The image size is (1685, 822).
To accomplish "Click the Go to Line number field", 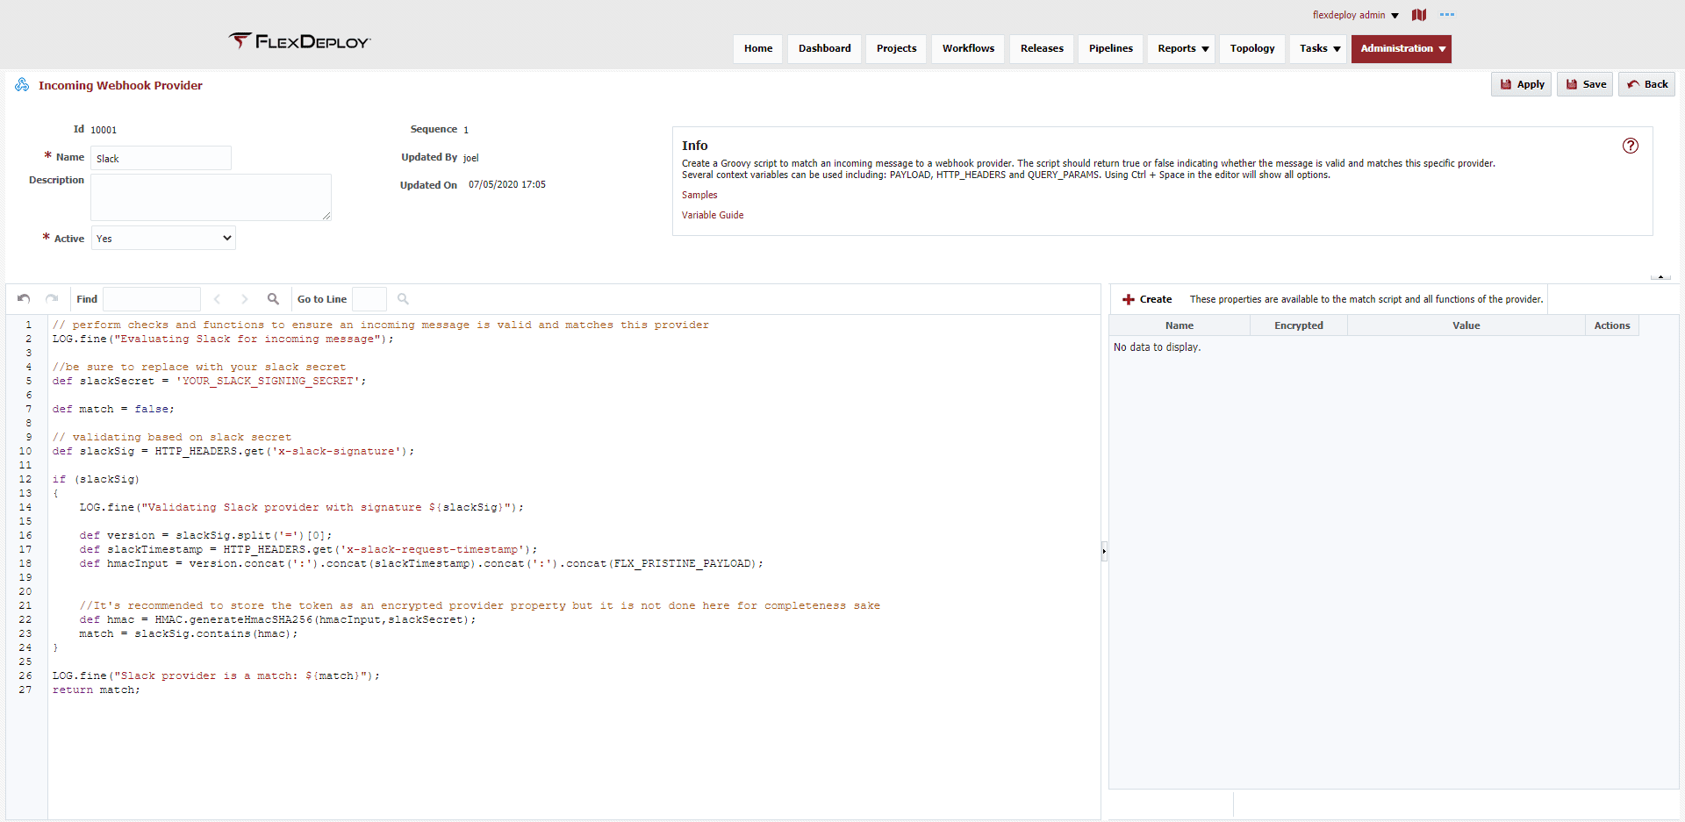I will 369,299.
